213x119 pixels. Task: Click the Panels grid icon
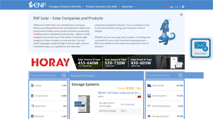coord(32,85)
